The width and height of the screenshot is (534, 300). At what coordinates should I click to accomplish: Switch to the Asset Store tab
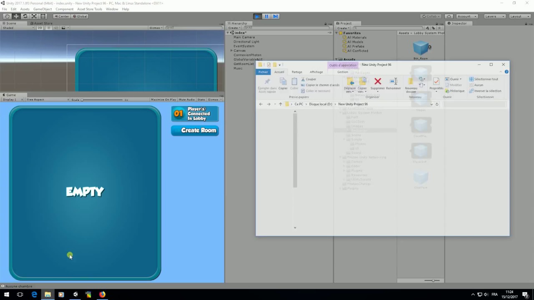click(x=42, y=23)
